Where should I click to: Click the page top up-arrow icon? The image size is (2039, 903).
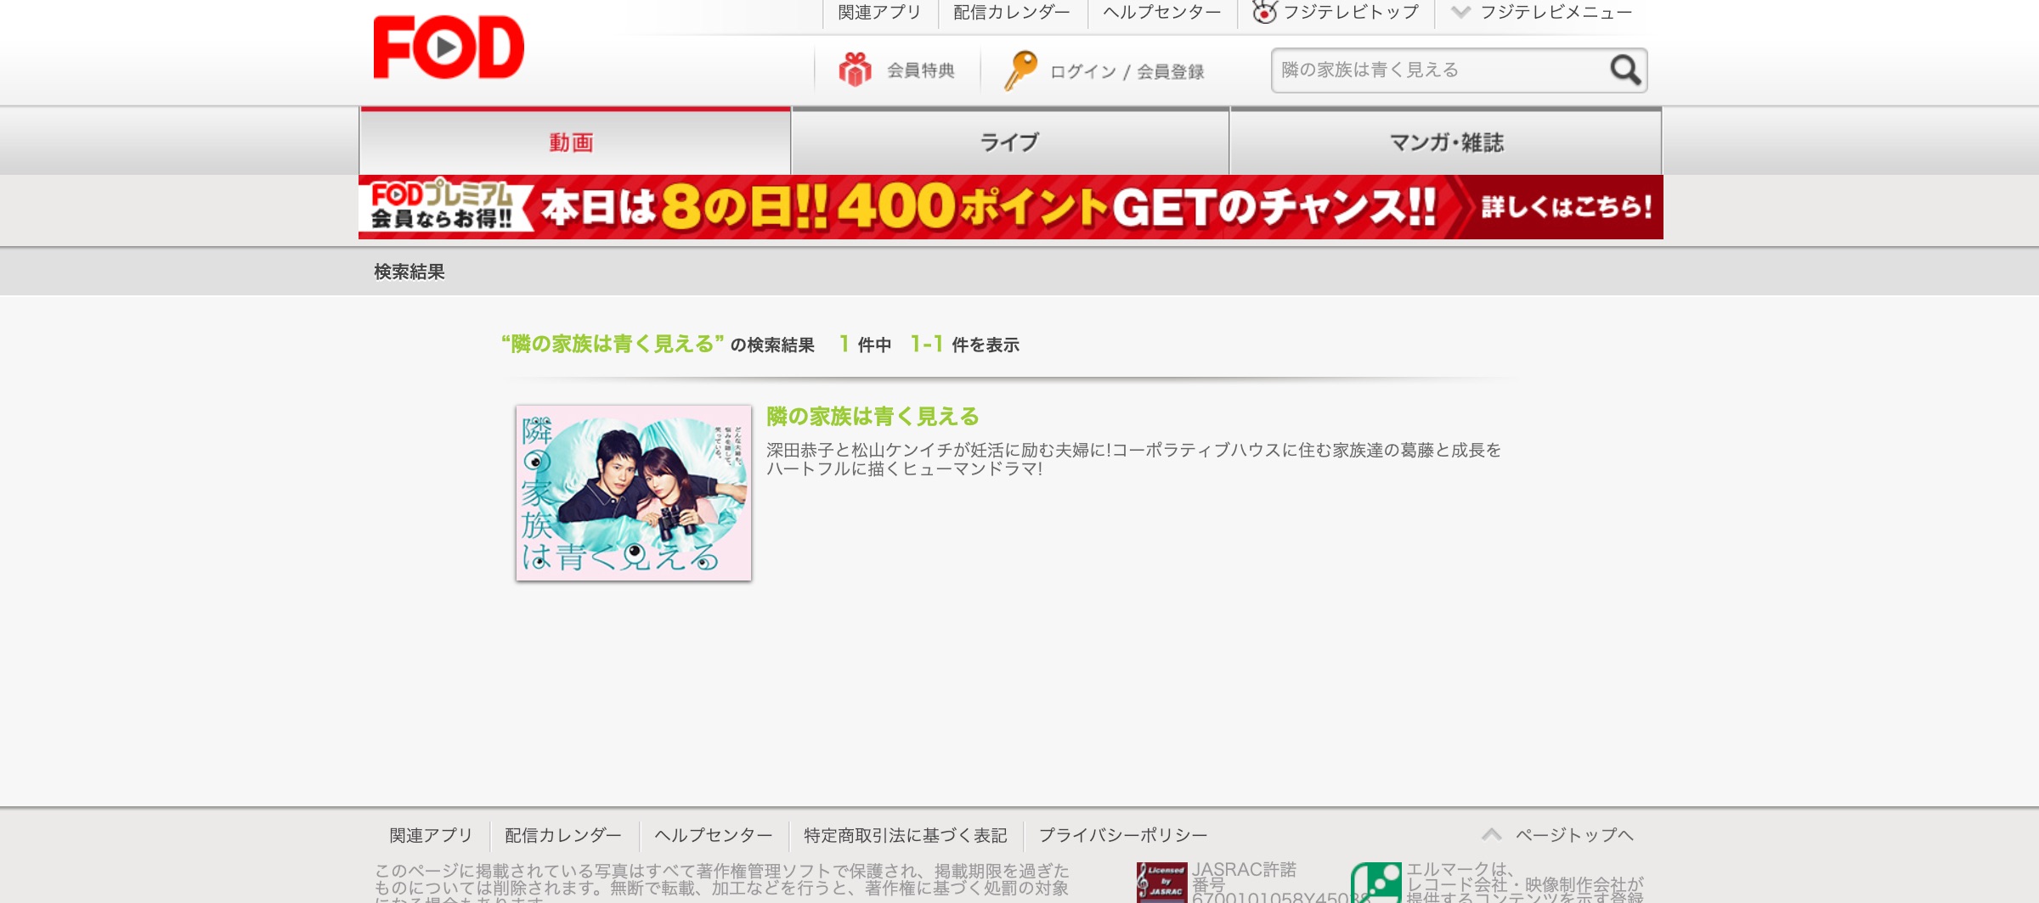(1492, 835)
